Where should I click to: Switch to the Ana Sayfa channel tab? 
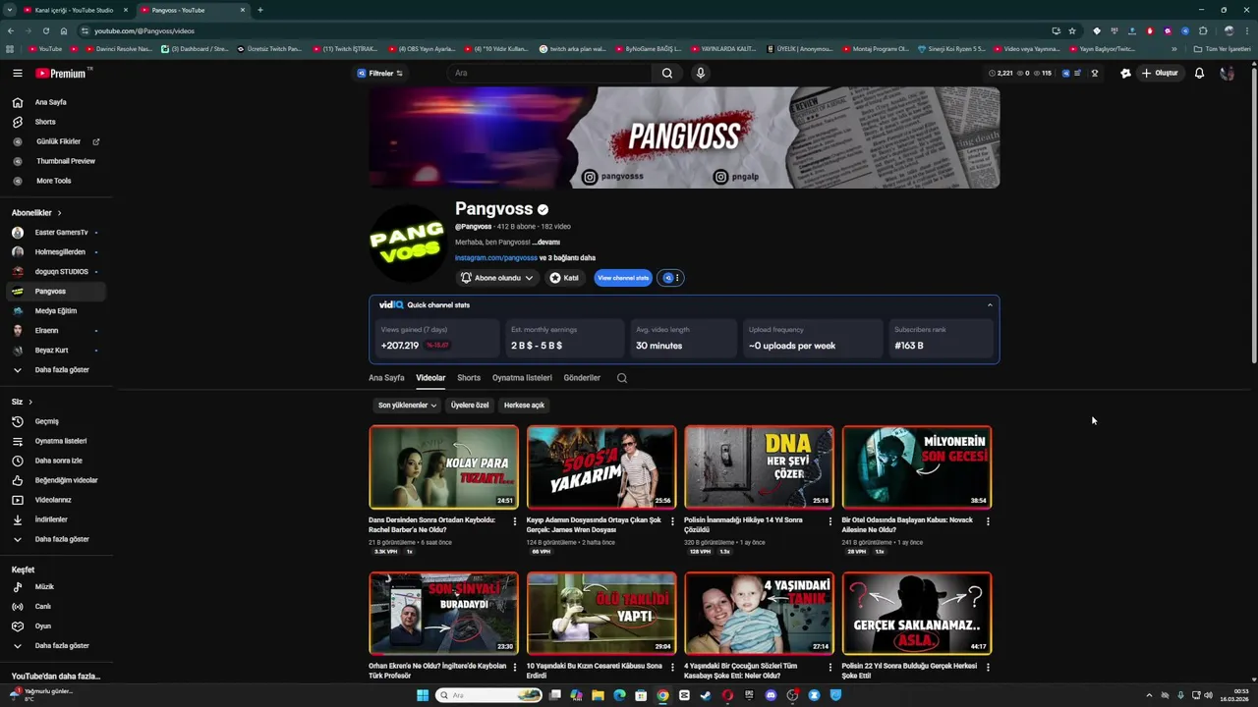(x=386, y=378)
